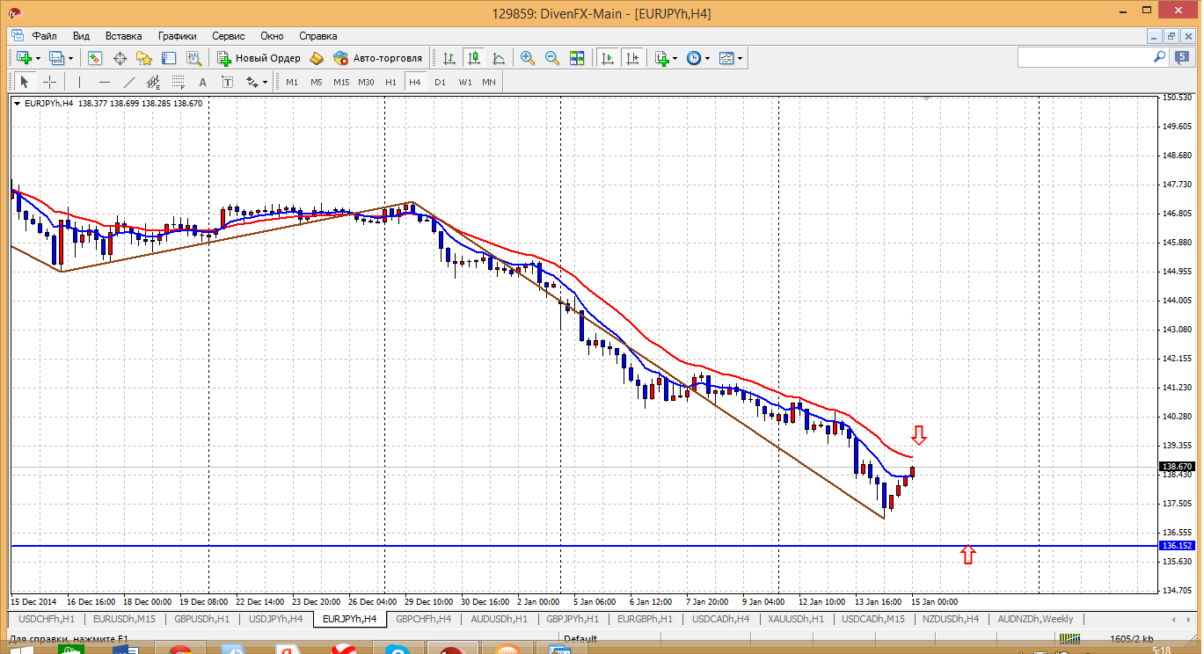The image size is (1204, 654).
Task: Switch to the GBPUSDh,H1 chart tab
Action: (201, 619)
